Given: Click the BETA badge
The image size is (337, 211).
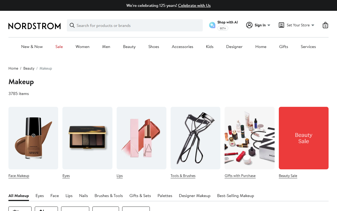Looking at the screenshot, I should (x=223, y=28).
